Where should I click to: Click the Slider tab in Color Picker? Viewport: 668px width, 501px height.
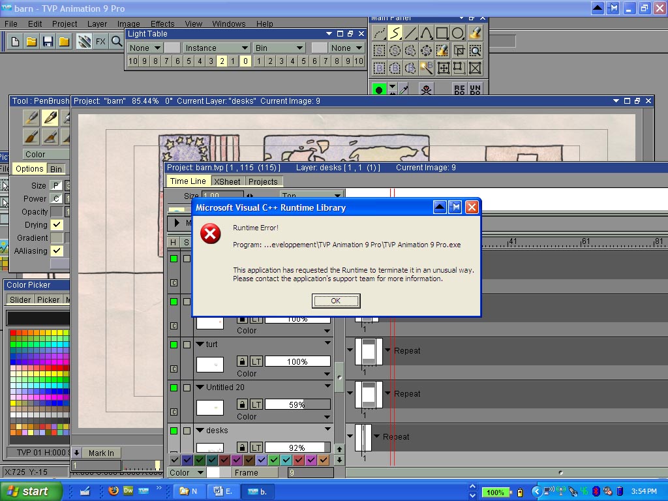20,299
